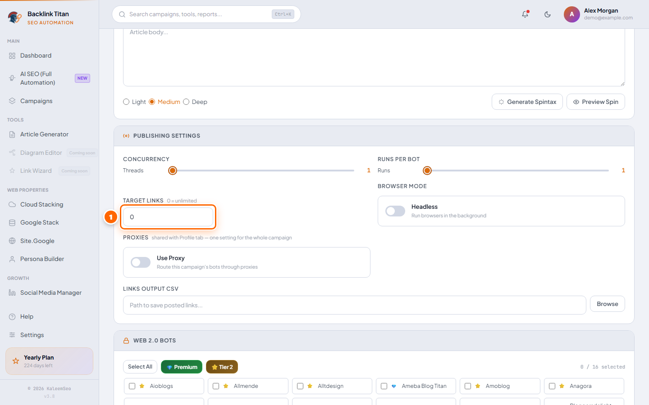This screenshot has width=649, height=405.
Task: Click the Link Wizard star icon
Action: (x=12, y=171)
